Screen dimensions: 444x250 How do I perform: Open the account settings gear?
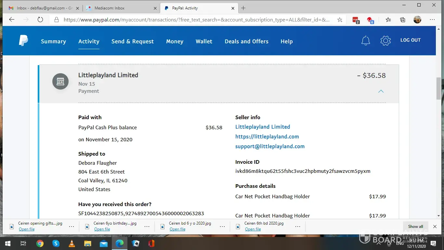pos(385,41)
